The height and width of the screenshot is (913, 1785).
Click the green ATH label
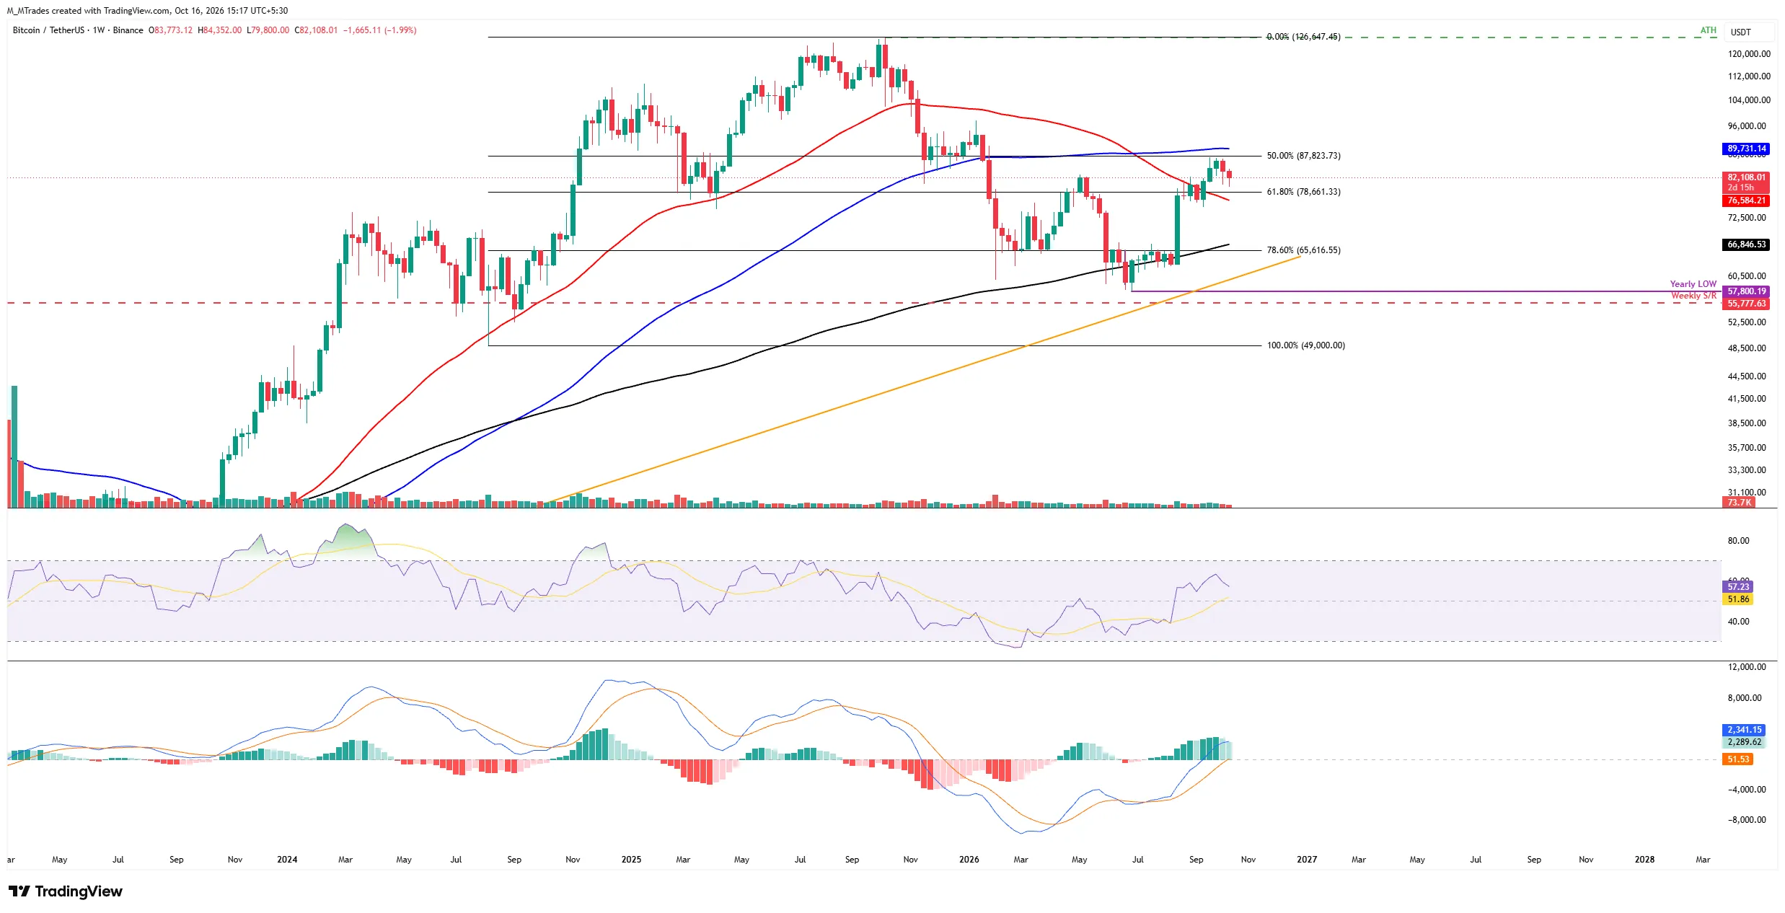coord(1708,30)
